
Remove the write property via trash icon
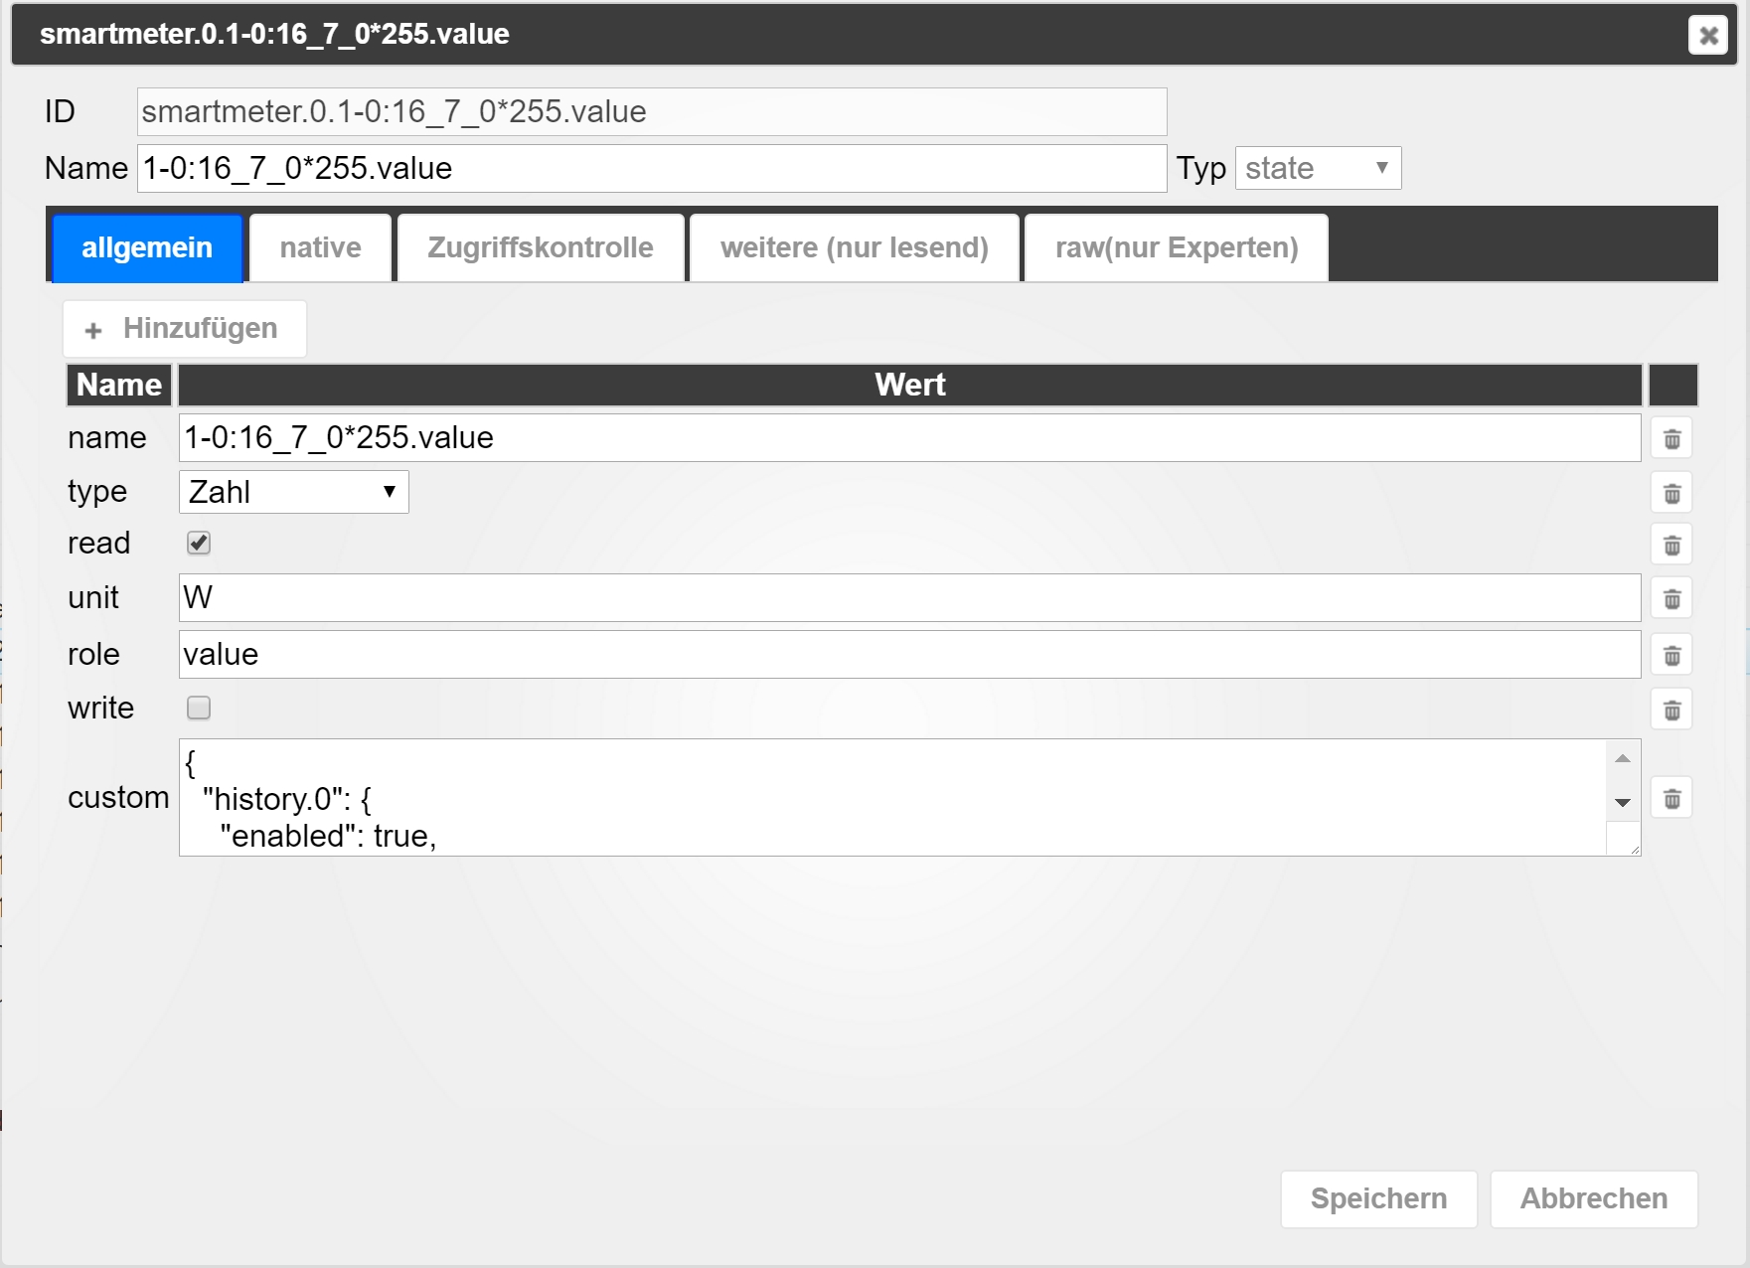coord(1671,710)
